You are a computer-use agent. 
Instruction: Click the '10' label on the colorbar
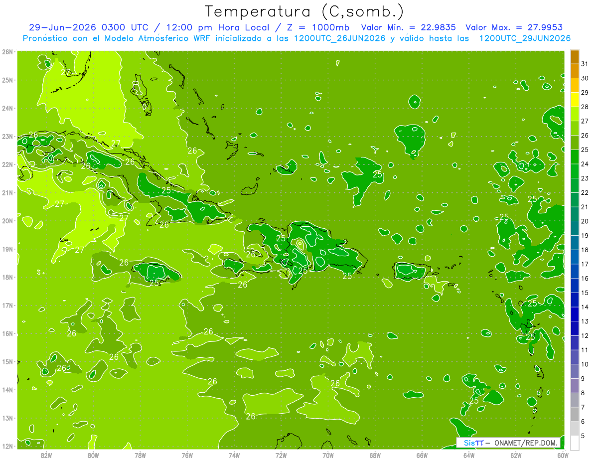(x=585, y=364)
